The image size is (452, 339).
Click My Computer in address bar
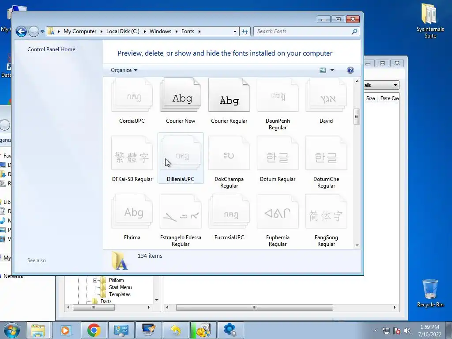click(80, 31)
